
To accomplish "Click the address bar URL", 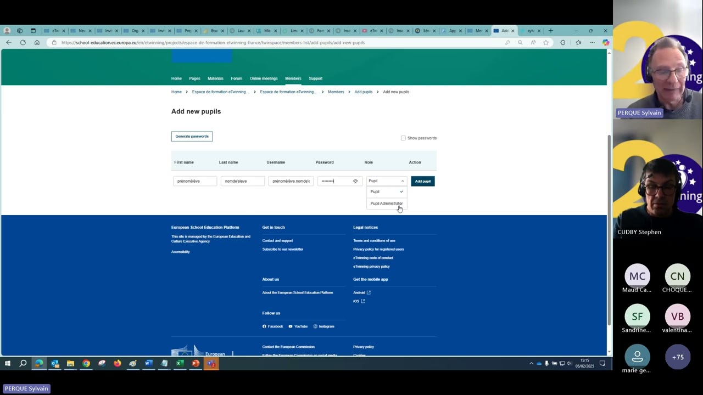I will (x=213, y=42).
